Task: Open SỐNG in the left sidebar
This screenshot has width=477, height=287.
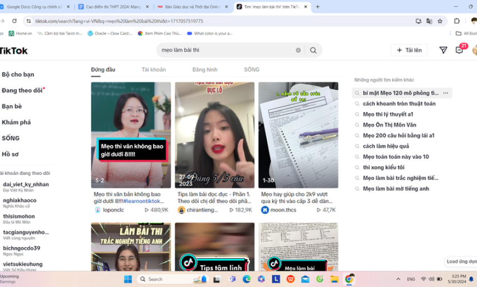Action: pos(11,138)
